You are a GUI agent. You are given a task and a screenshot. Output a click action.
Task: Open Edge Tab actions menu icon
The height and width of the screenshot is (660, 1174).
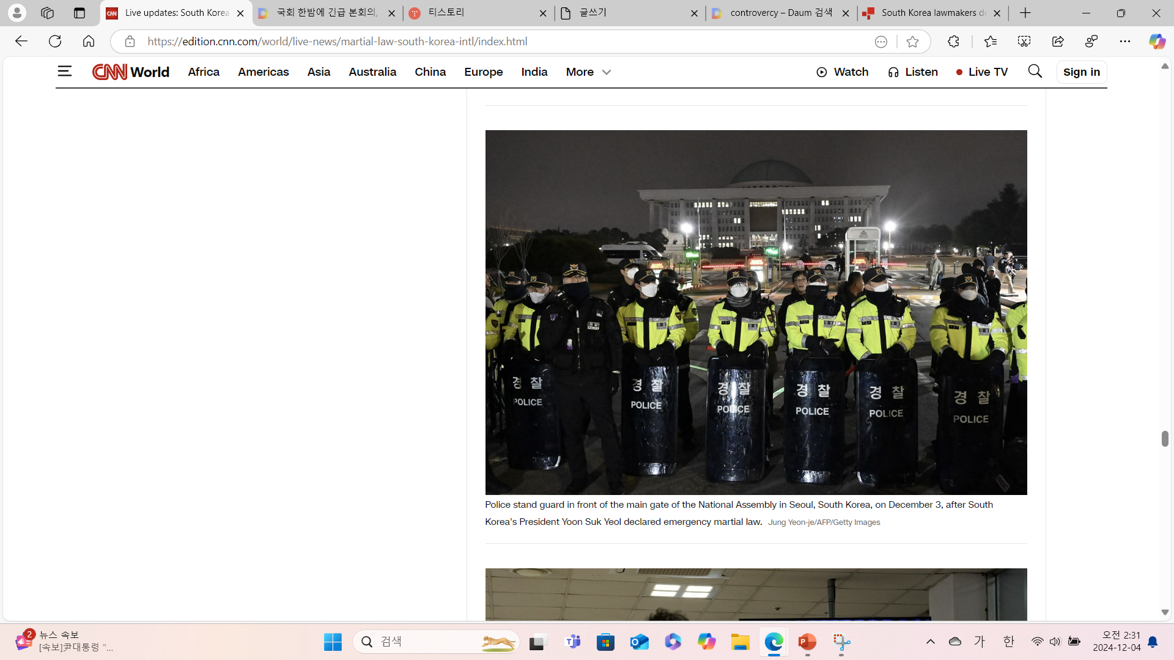[79, 13]
